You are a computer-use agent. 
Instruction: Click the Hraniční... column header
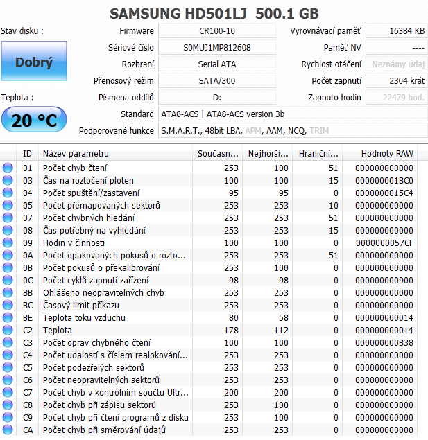318,154
